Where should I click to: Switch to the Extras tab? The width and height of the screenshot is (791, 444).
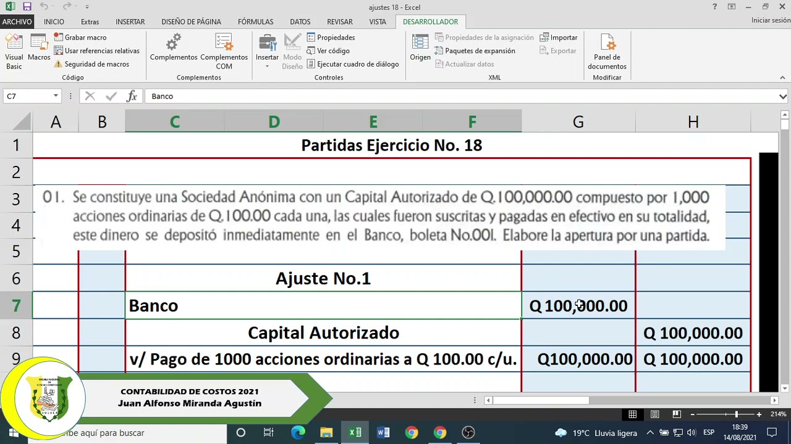pos(90,22)
